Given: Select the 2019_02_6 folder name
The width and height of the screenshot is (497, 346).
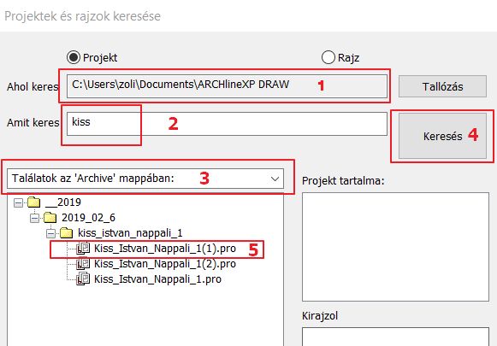Looking at the screenshot, I should 88,218.
